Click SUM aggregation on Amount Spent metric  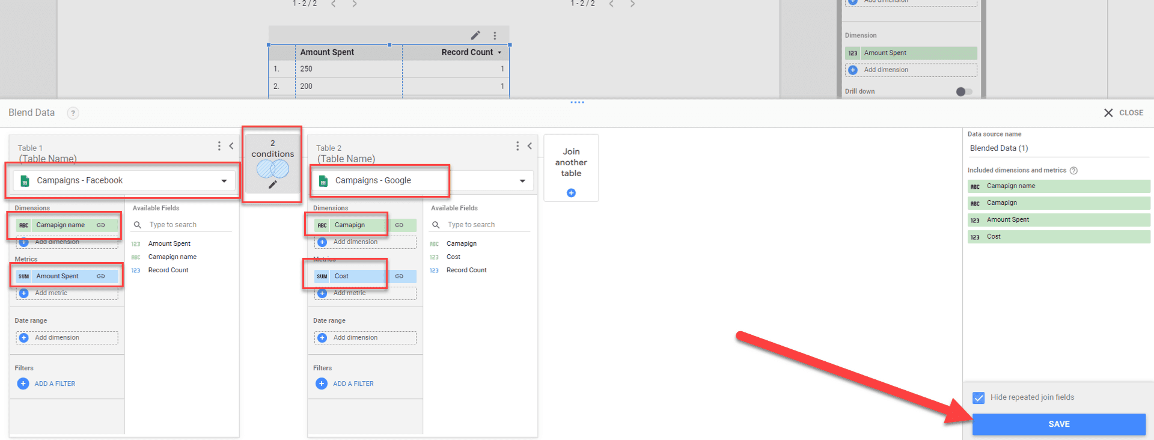(23, 277)
